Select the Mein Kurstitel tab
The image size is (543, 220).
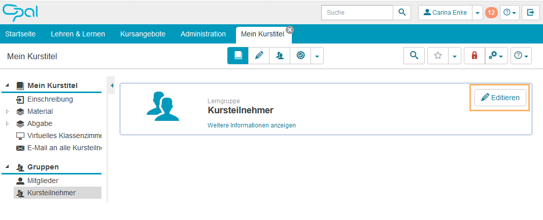coord(262,34)
